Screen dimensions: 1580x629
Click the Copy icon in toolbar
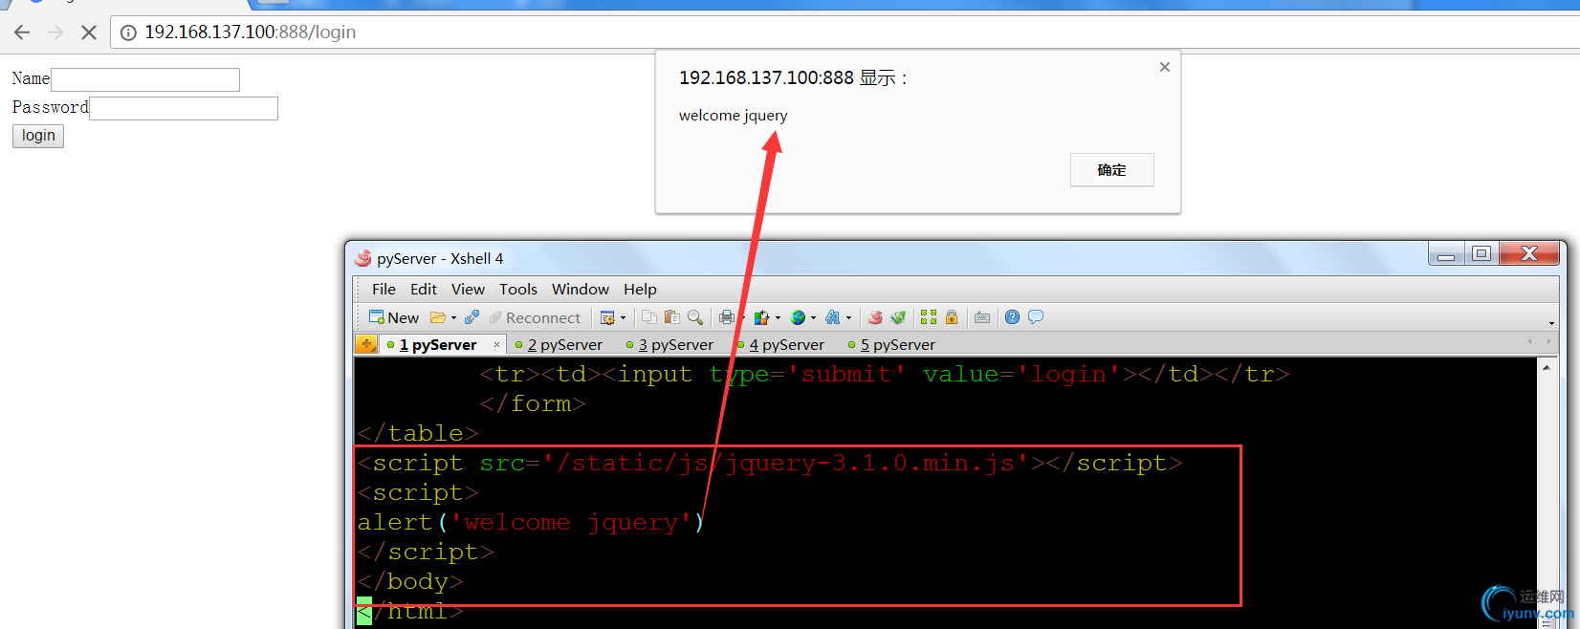tap(649, 317)
